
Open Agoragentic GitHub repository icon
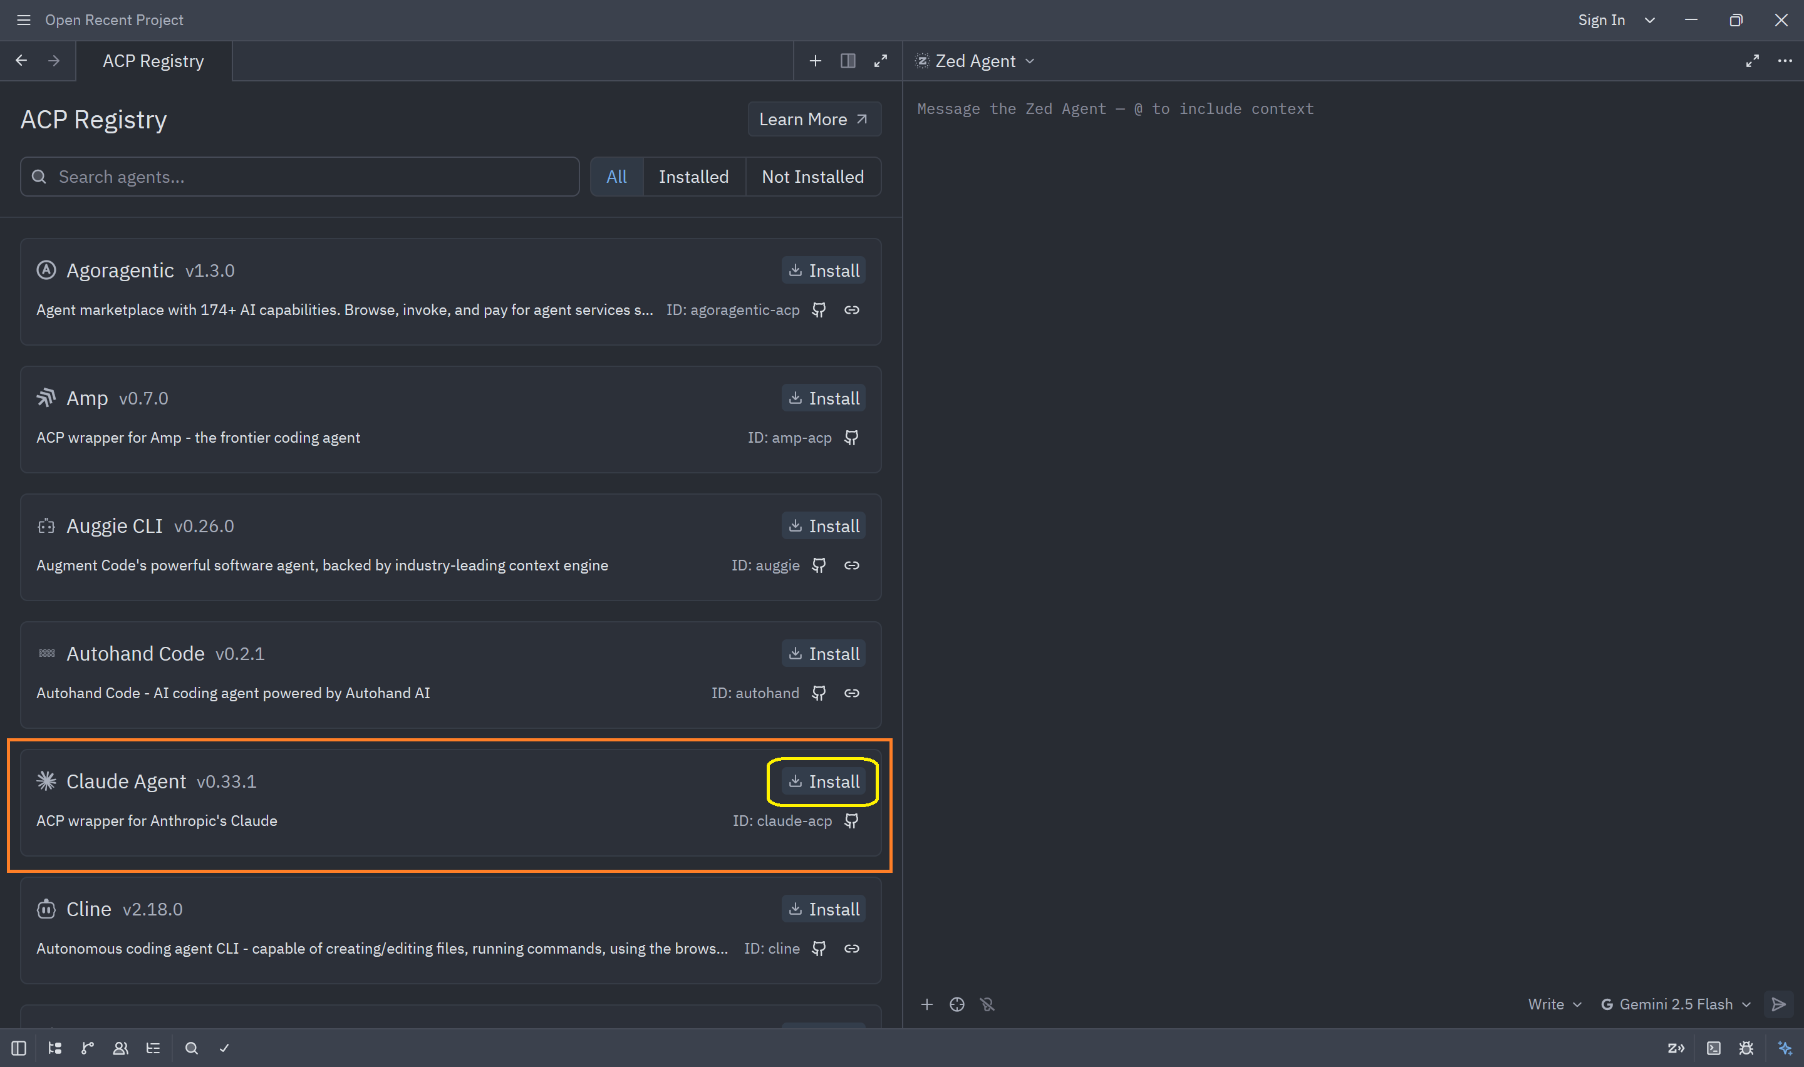[x=819, y=310]
